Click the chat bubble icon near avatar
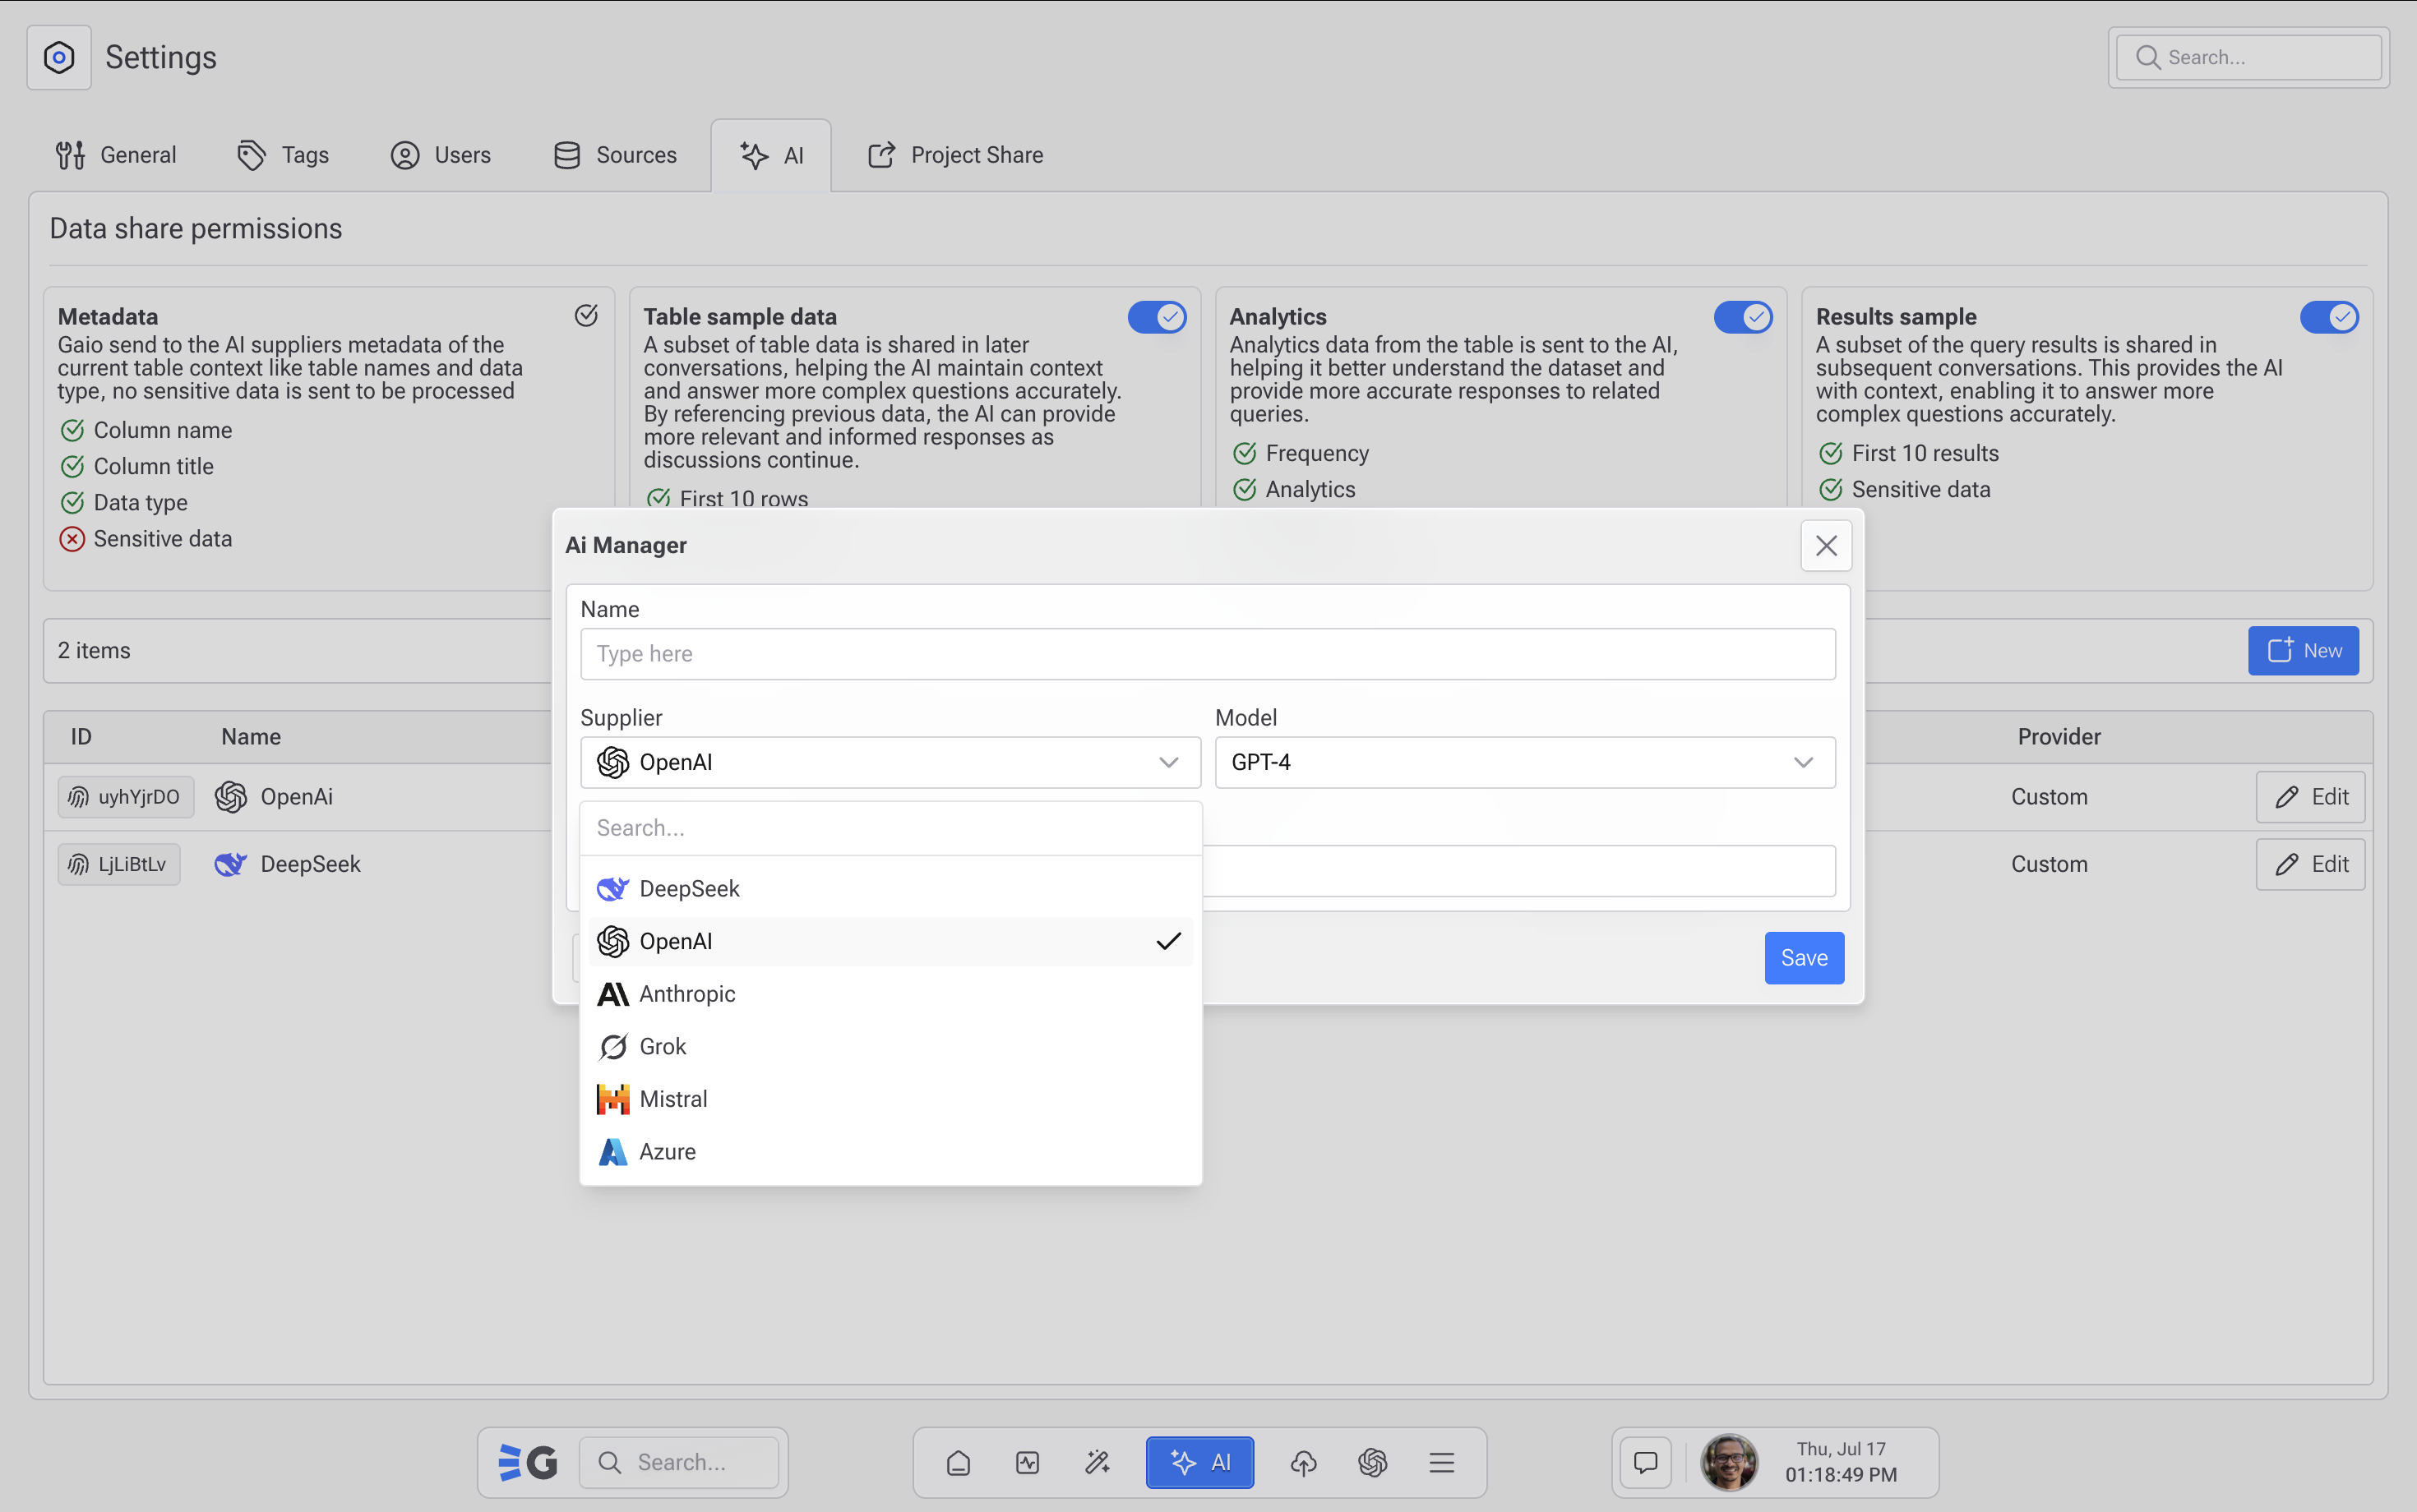 tap(1645, 1462)
